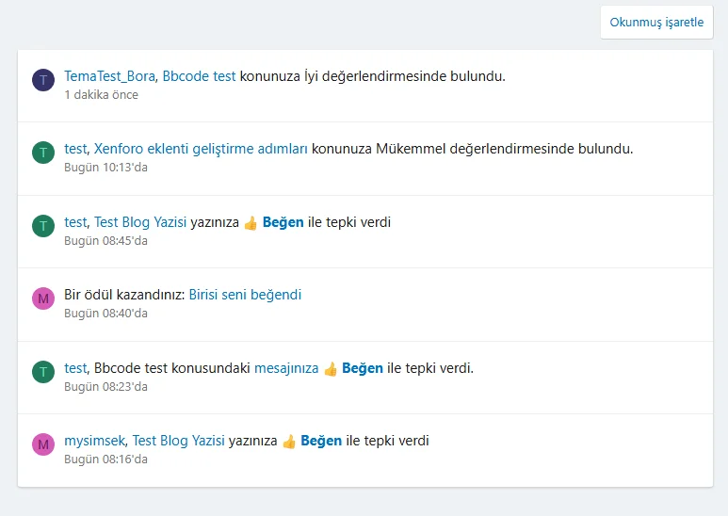Click the Bugün 10:13'da timestamp
Image resolution: width=728 pixels, height=516 pixels.
click(105, 167)
